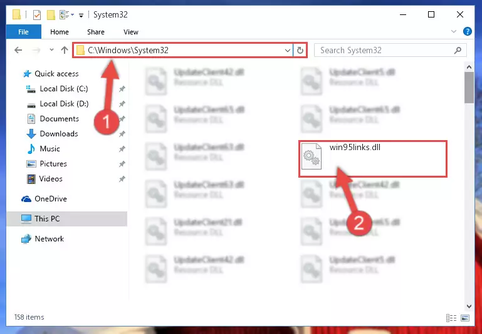The height and width of the screenshot is (334, 482).
Task: Open Help with the blue question mark icon
Action: 467,31
